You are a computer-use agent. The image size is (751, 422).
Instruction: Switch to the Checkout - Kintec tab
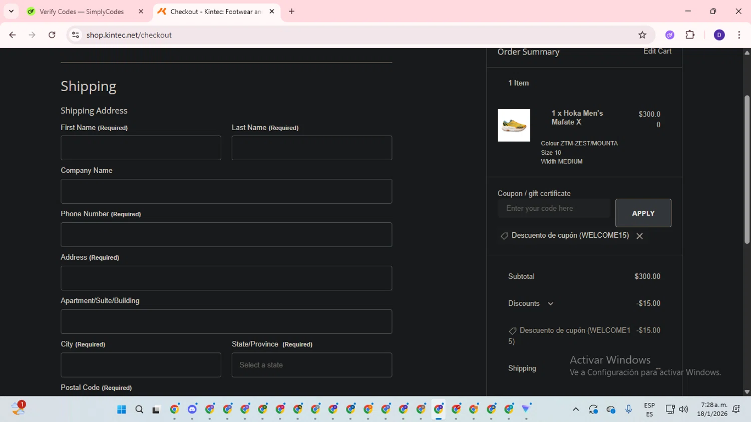216,12
